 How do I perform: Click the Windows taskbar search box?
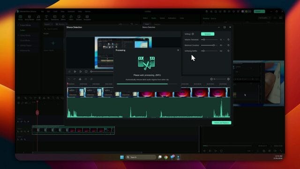point(141,157)
